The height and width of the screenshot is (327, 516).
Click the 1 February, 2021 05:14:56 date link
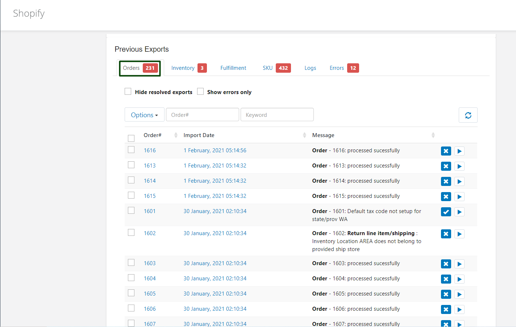pos(215,150)
